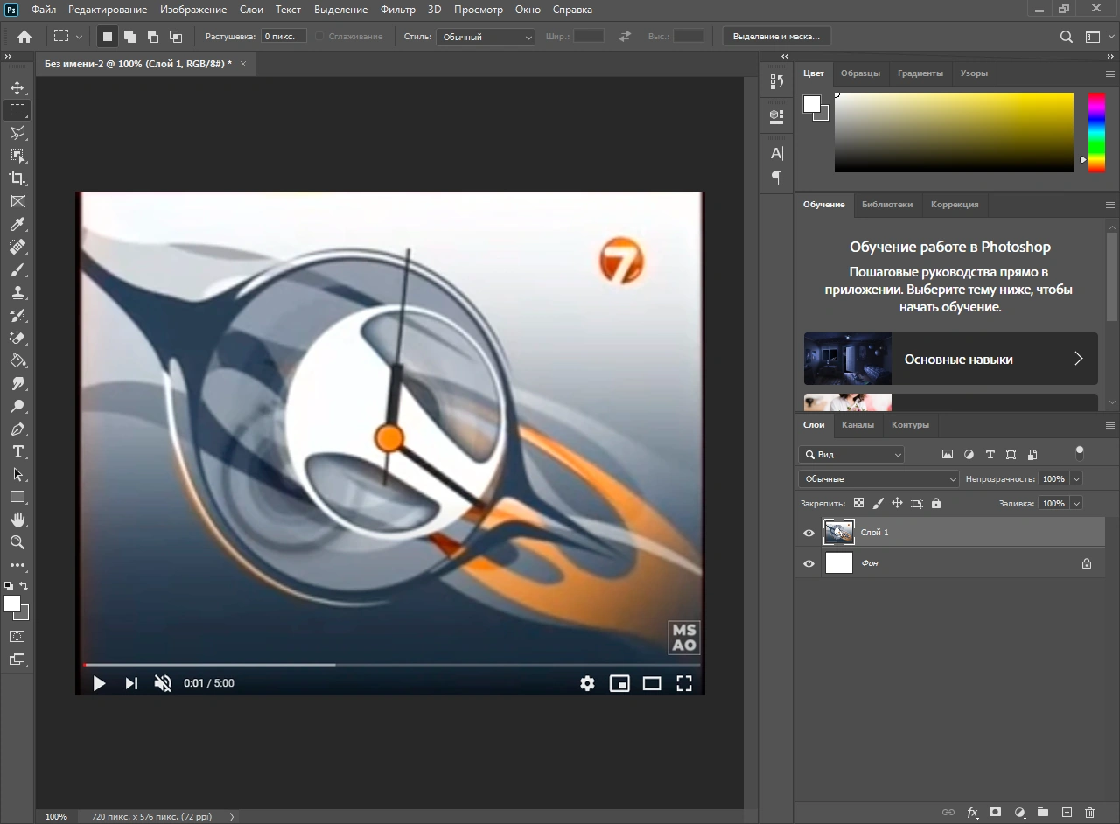Delete layer with the trash icon
Image resolution: width=1120 pixels, height=824 pixels.
pyautogui.click(x=1089, y=813)
